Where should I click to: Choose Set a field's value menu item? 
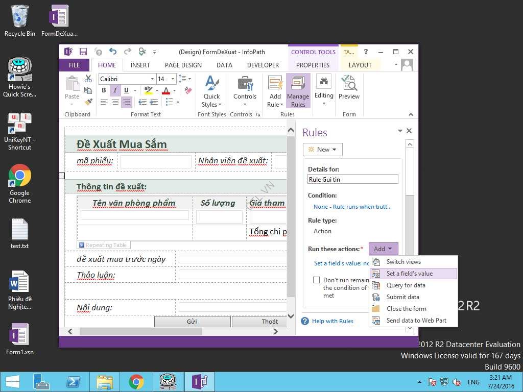(x=409, y=274)
